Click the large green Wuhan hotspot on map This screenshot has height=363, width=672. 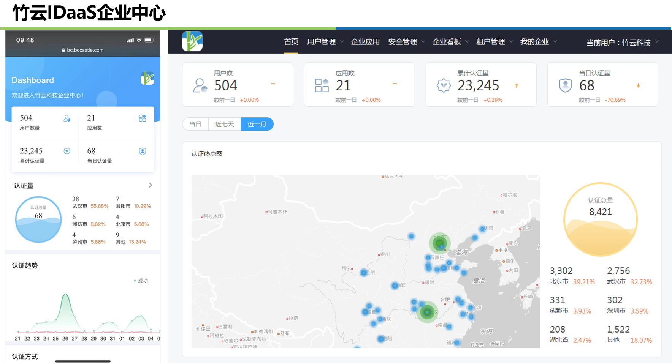(427, 312)
